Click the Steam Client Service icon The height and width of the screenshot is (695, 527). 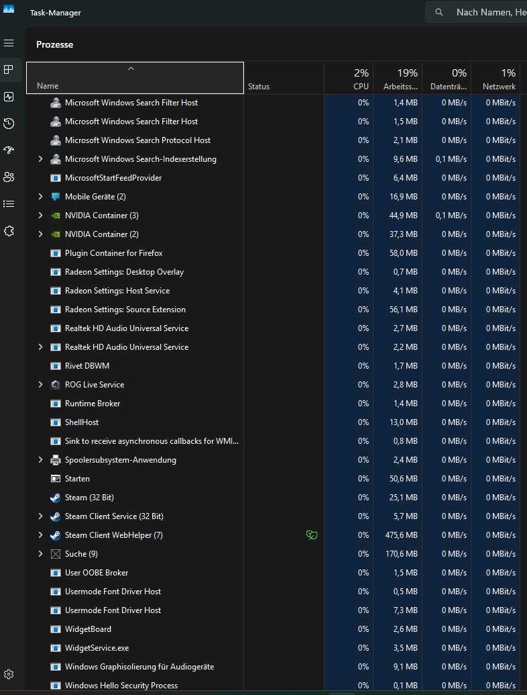point(55,516)
